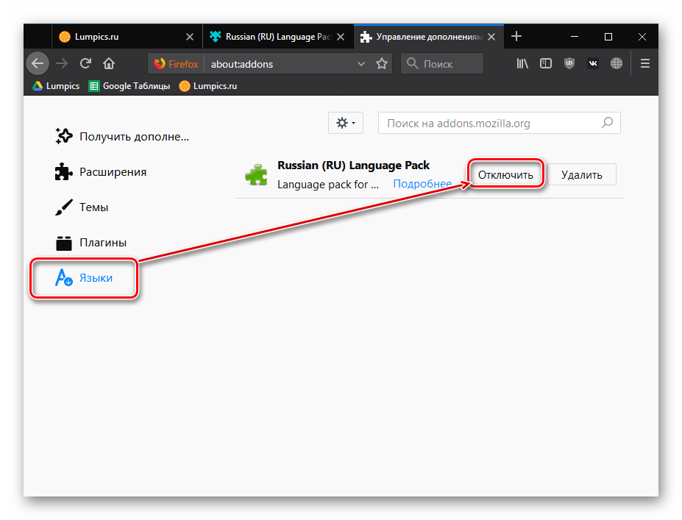Bookmark this page with star icon
The width and height of the screenshot is (682, 520).
point(382,64)
